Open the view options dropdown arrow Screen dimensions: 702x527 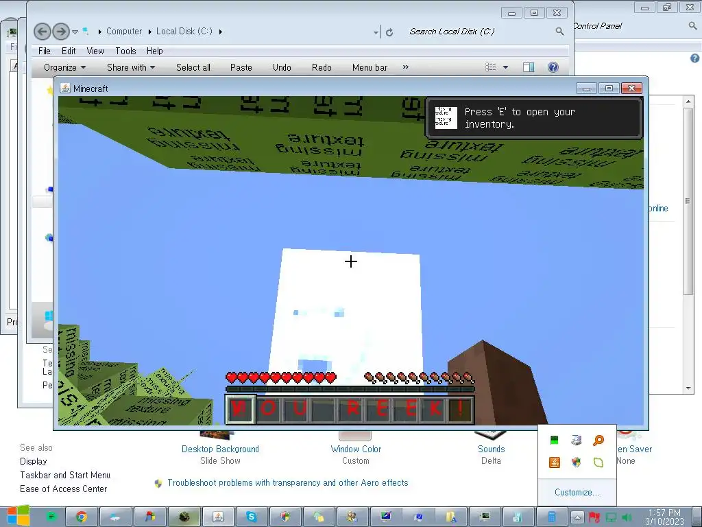(x=505, y=67)
